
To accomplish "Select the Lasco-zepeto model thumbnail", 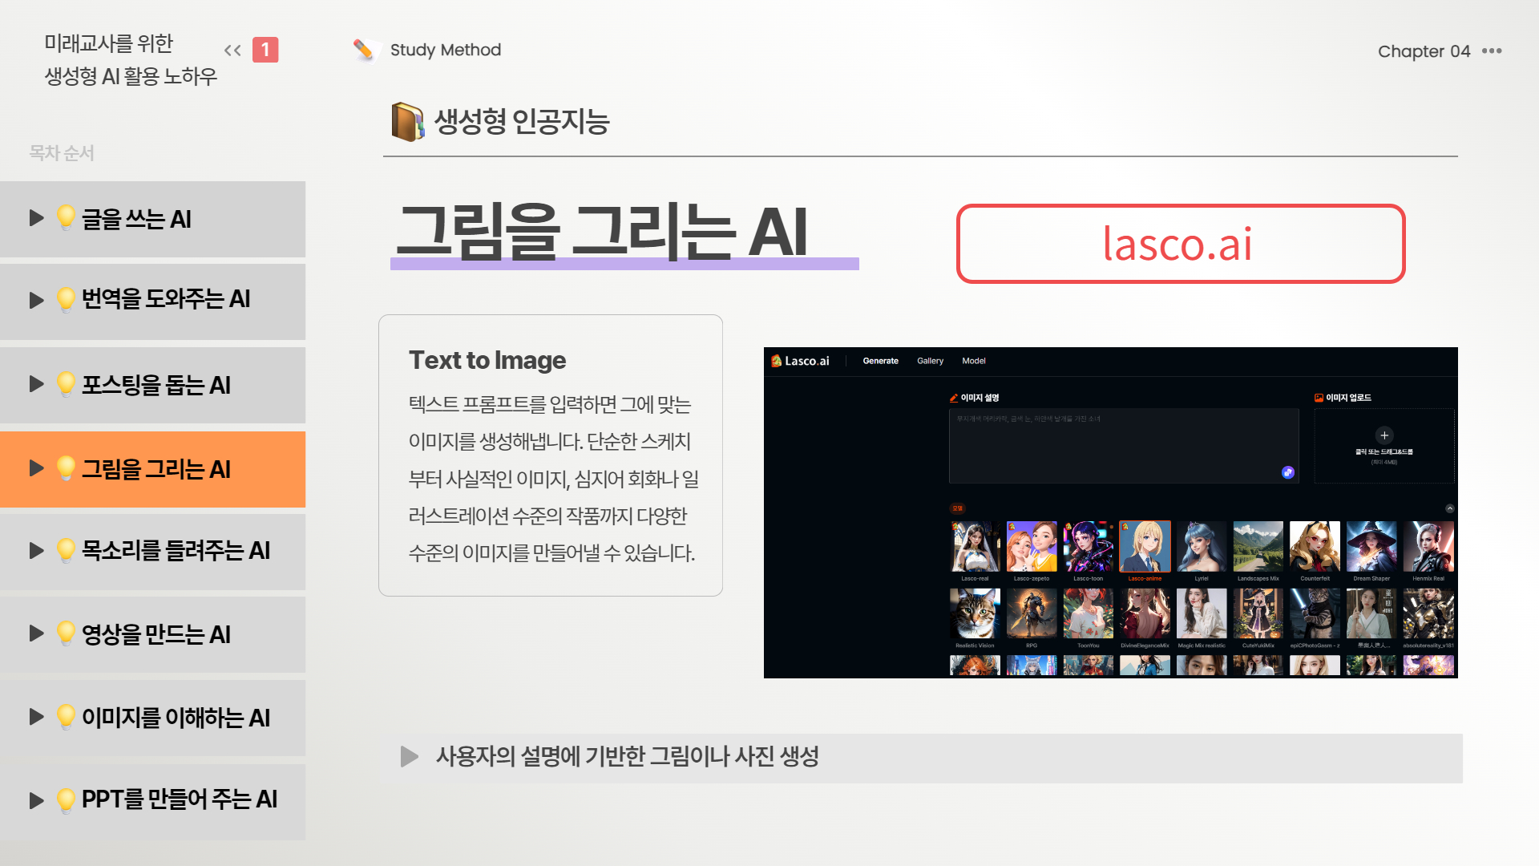I will (1032, 546).
